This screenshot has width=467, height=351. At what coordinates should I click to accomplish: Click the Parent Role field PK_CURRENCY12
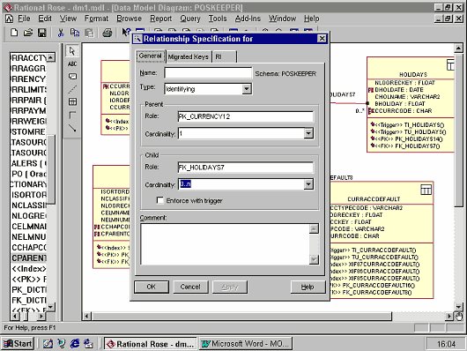coord(246,116)
